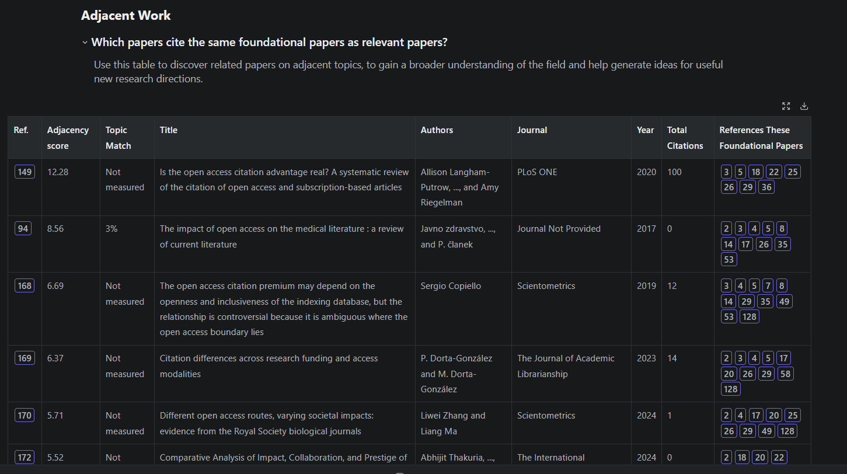Open reference badge 149
This screenshot has width=847, height=474.
(25, 172)
